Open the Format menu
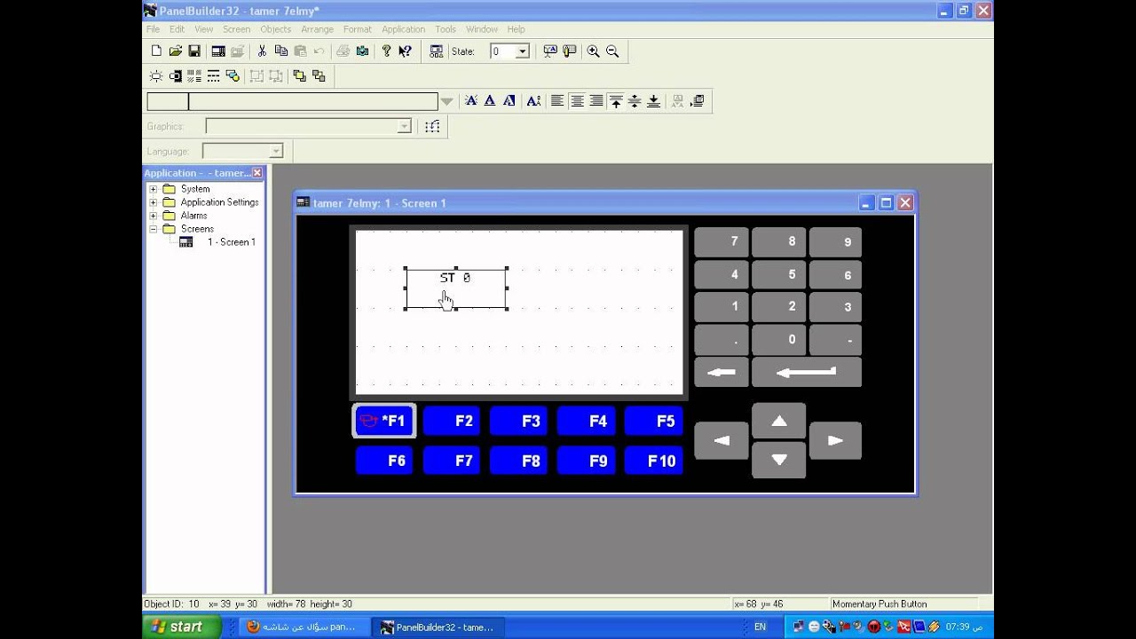This screenshot has height=639, width=1136. tap(358, 29)
